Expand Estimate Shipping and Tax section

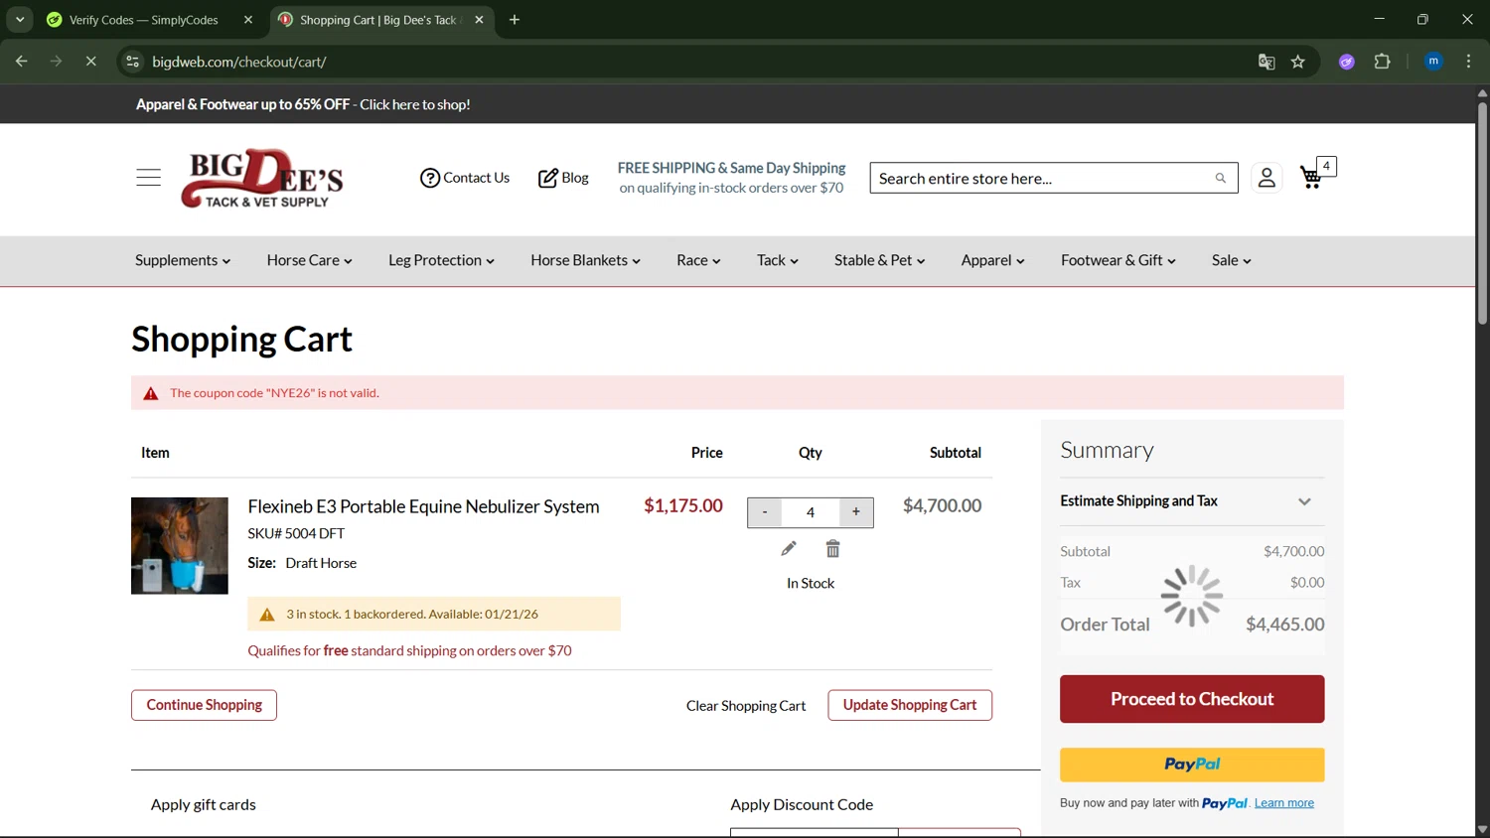[1192, 501]
